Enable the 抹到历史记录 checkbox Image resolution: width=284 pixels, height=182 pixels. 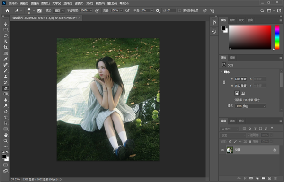coord(180,11)
